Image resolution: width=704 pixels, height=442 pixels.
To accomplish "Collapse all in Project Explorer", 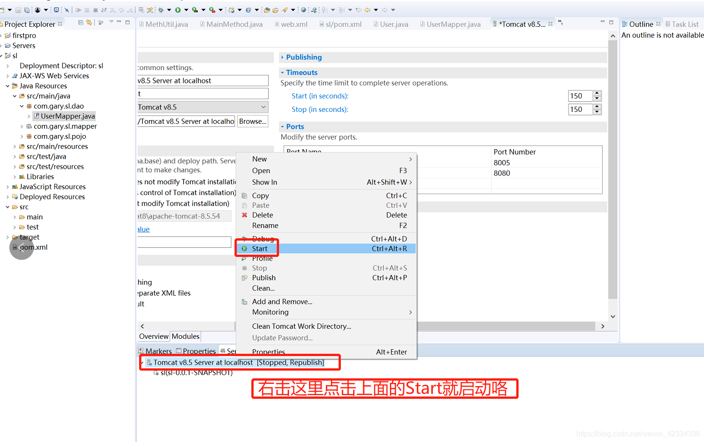I will [x=80, y=22].
